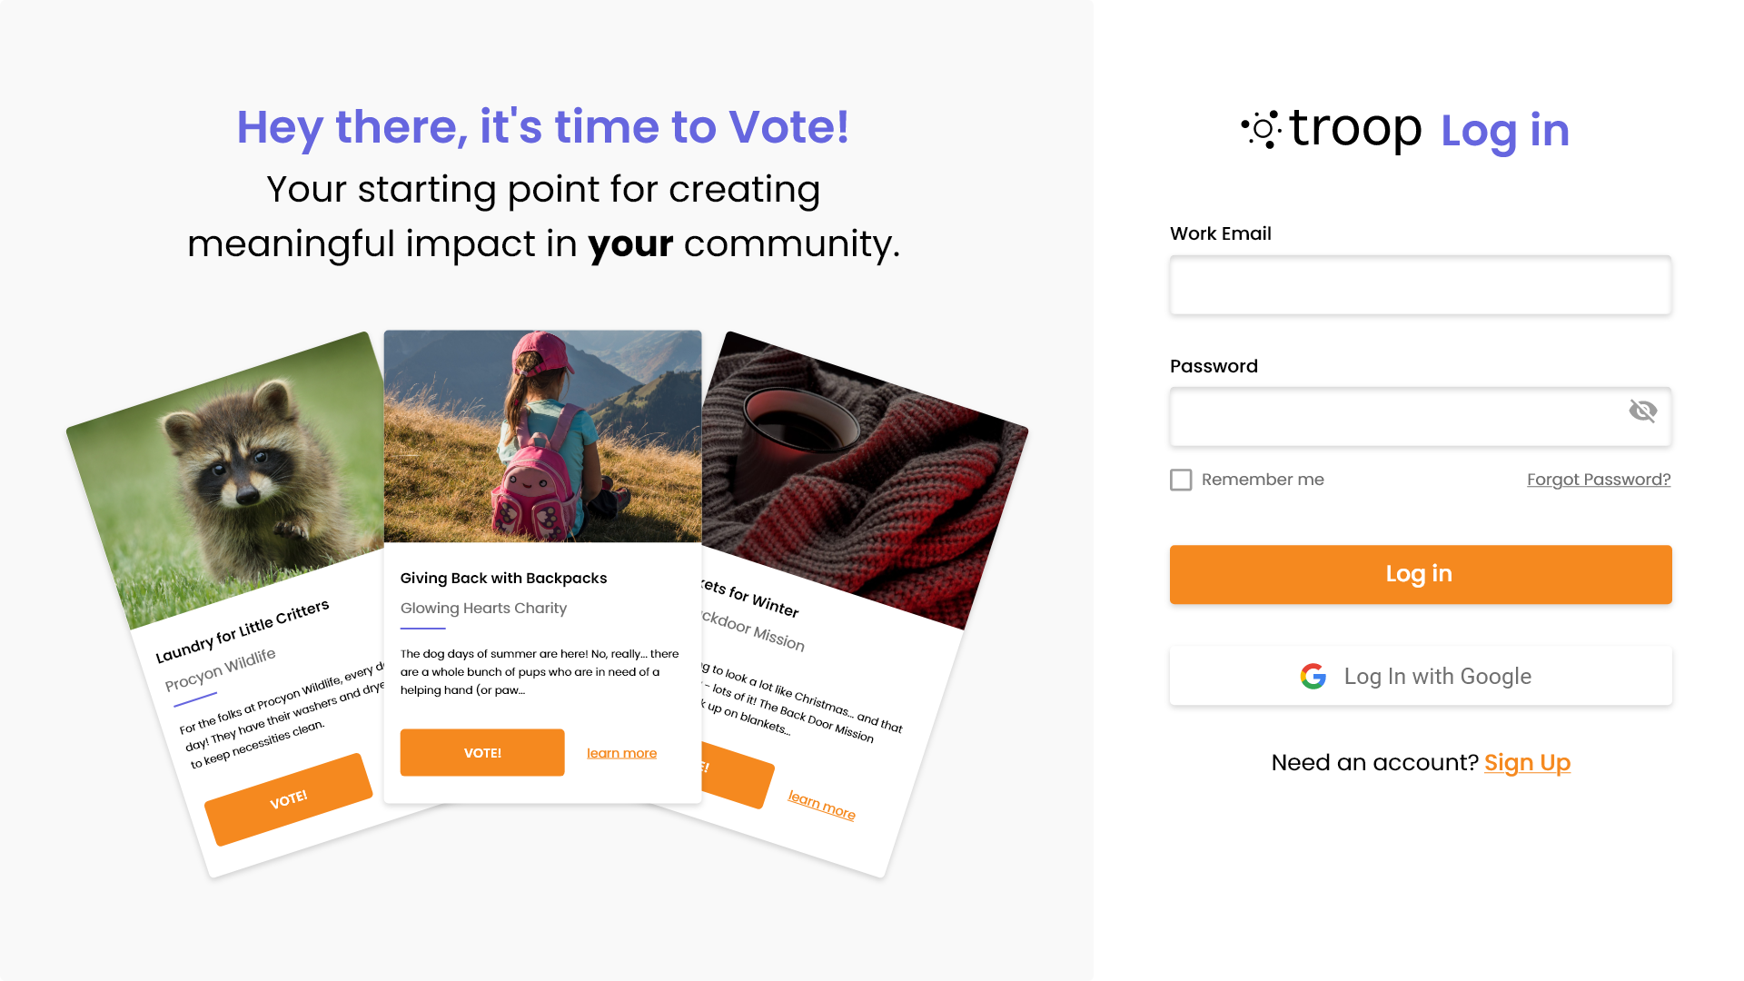Check the Remember me checkbox
The width and height of the screenshot is (1744, 981).
coord(1181,480)
